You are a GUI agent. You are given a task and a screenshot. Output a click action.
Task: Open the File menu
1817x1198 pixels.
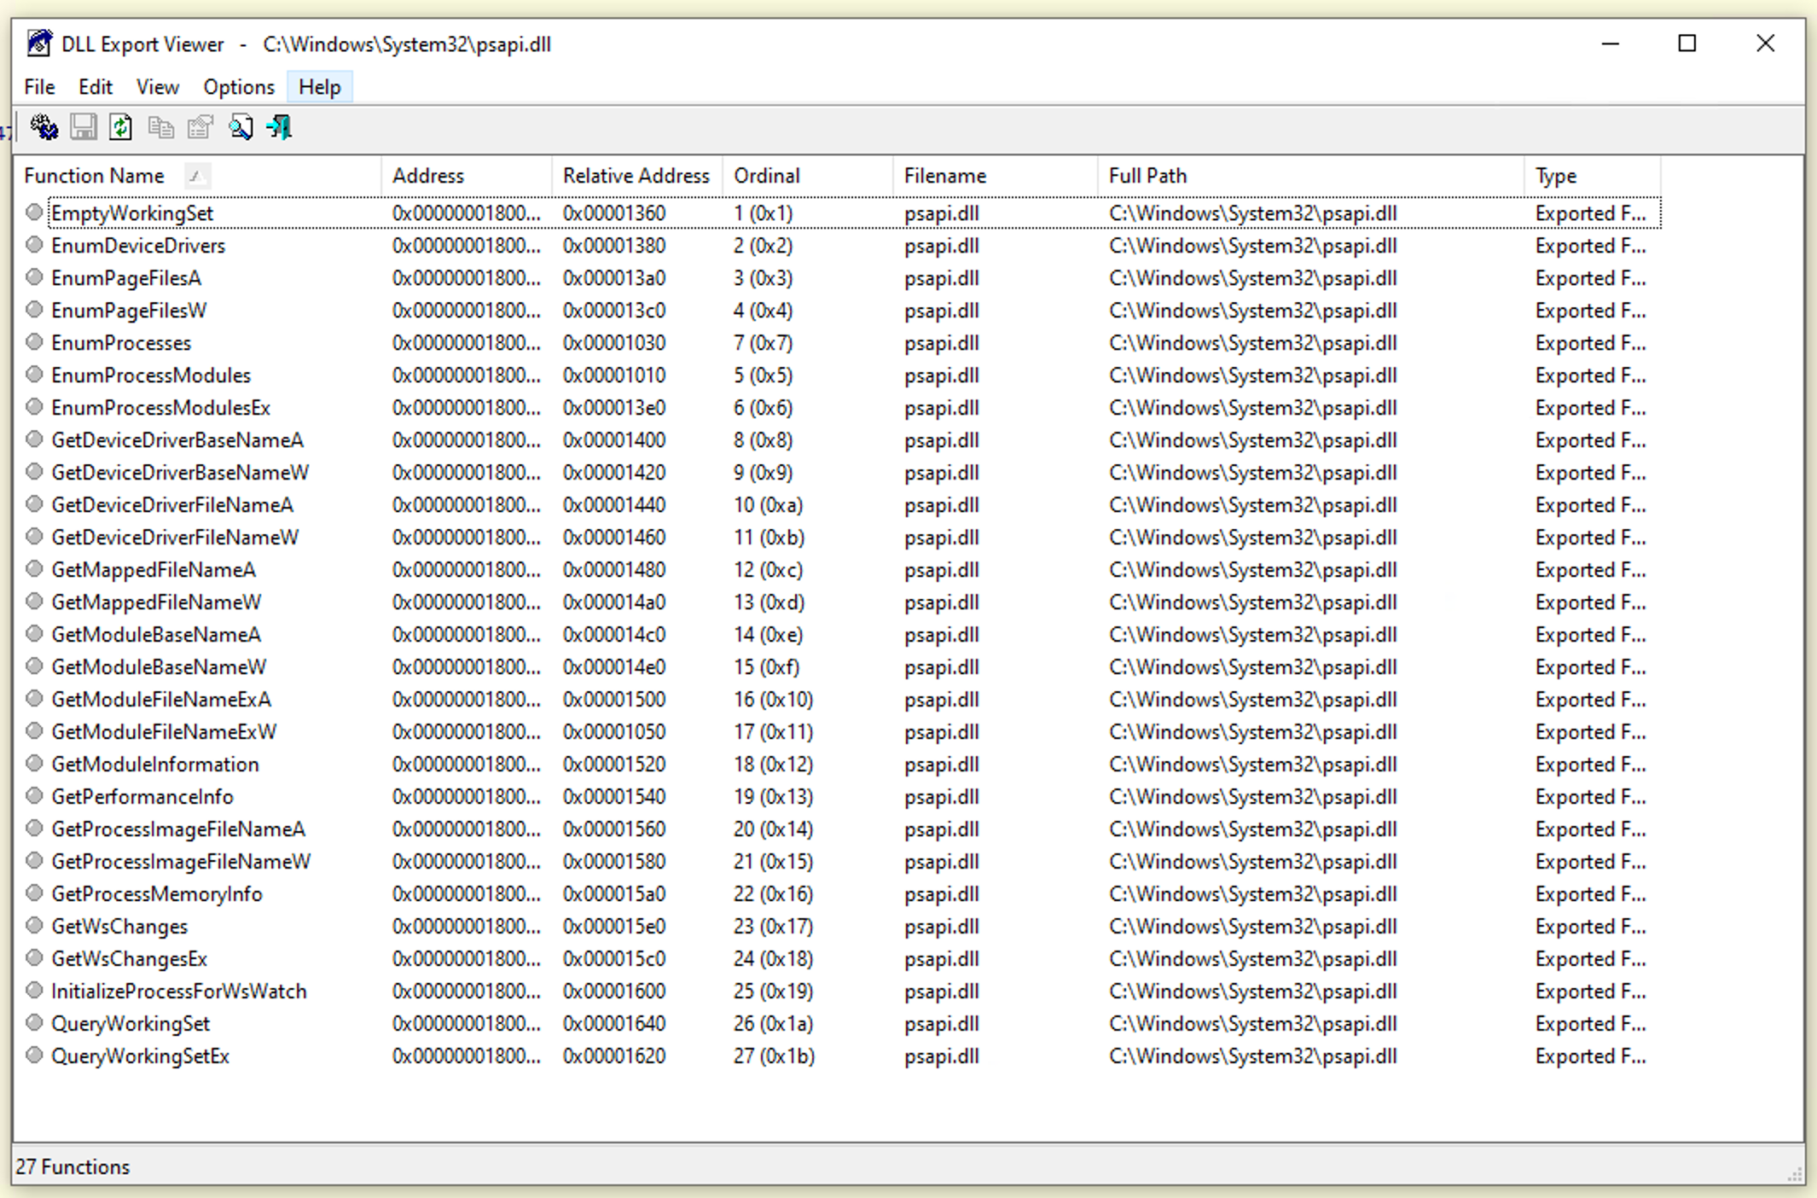tap(38, 86)
